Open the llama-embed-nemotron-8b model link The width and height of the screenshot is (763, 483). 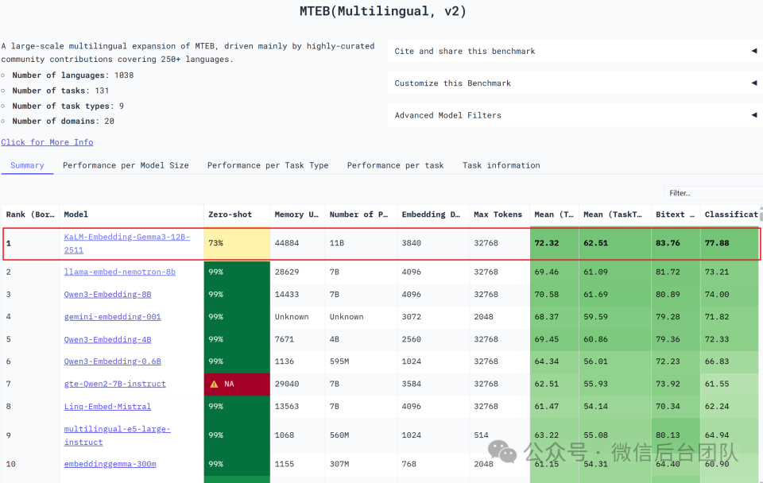click(x=120, y=272)
